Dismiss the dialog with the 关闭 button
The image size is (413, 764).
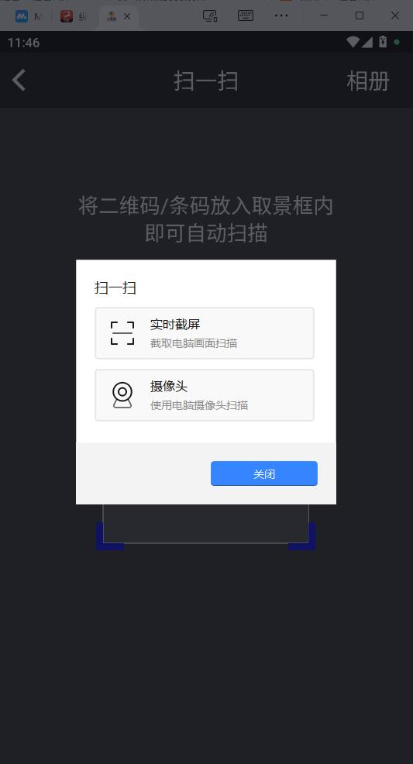(x=264, y=473)
